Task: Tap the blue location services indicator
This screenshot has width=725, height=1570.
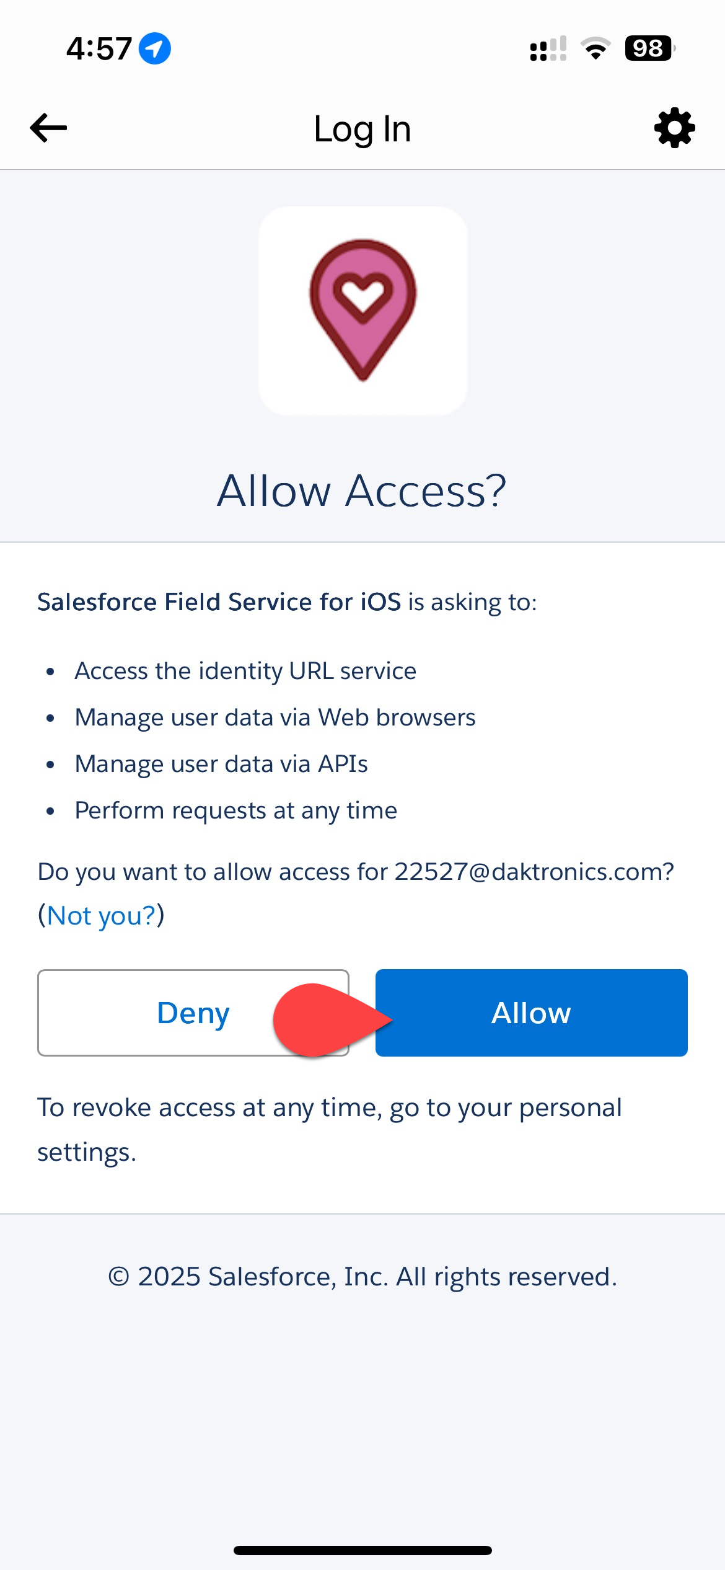Action: [154, 48]
